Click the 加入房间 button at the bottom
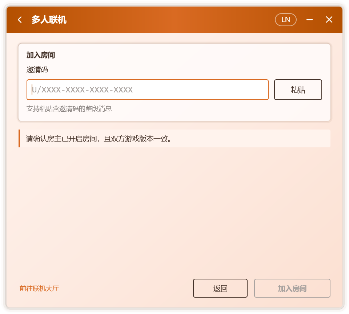The height and width of the screenshot is (314, 349). tap(292, 288)
